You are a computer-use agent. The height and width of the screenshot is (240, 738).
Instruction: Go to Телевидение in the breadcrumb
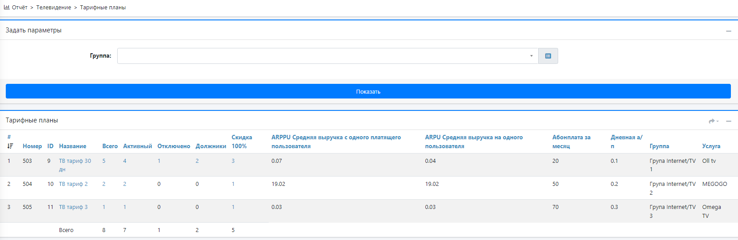[53, 8]
